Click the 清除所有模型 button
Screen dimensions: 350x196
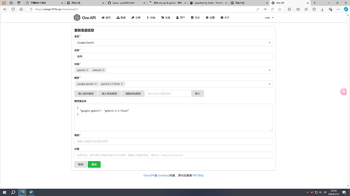coord(133,93)
